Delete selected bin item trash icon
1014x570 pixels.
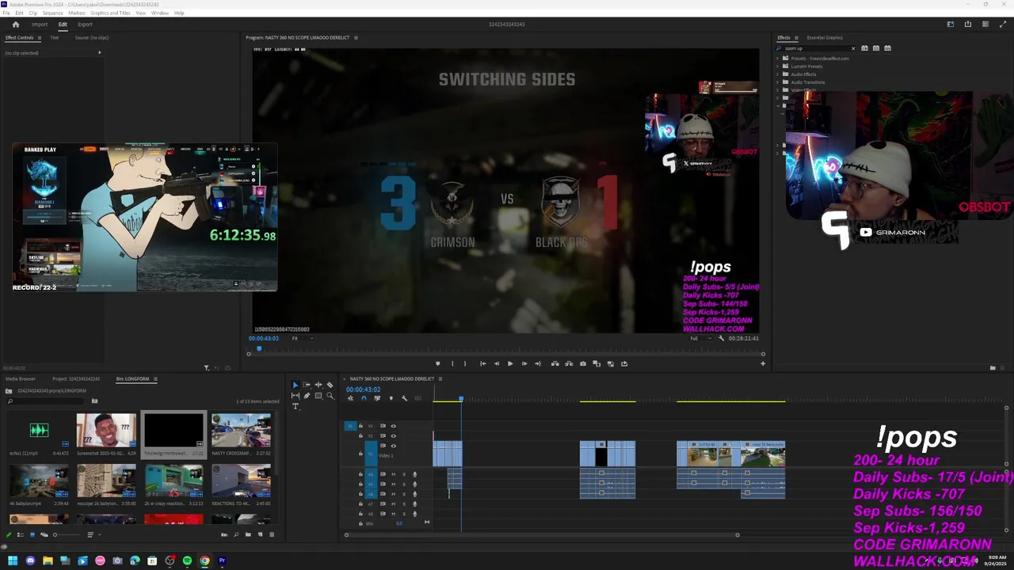272,534
